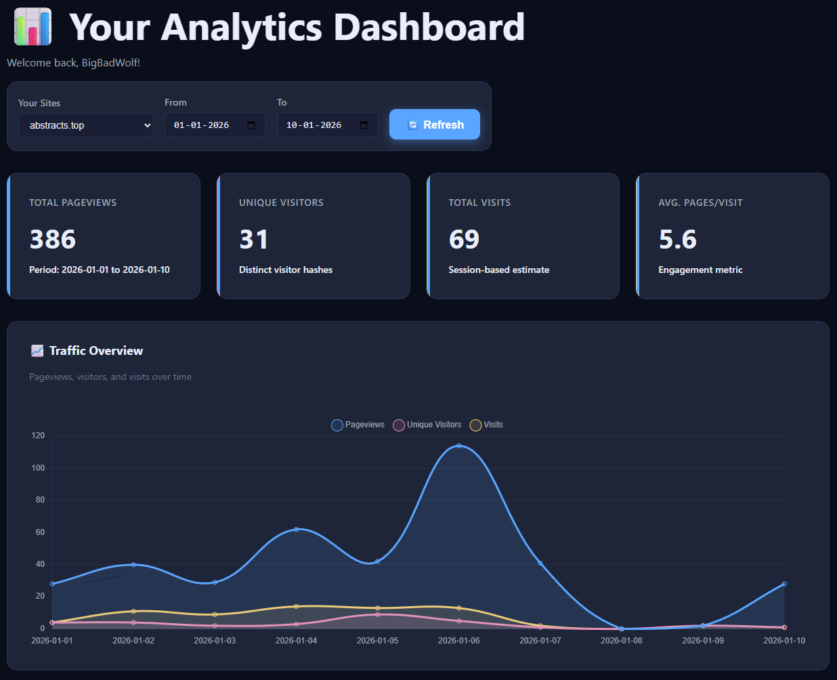Expand the site list showing abstracts.top
The width and height of the screenshot is (837, 680).
coord(85,125)
